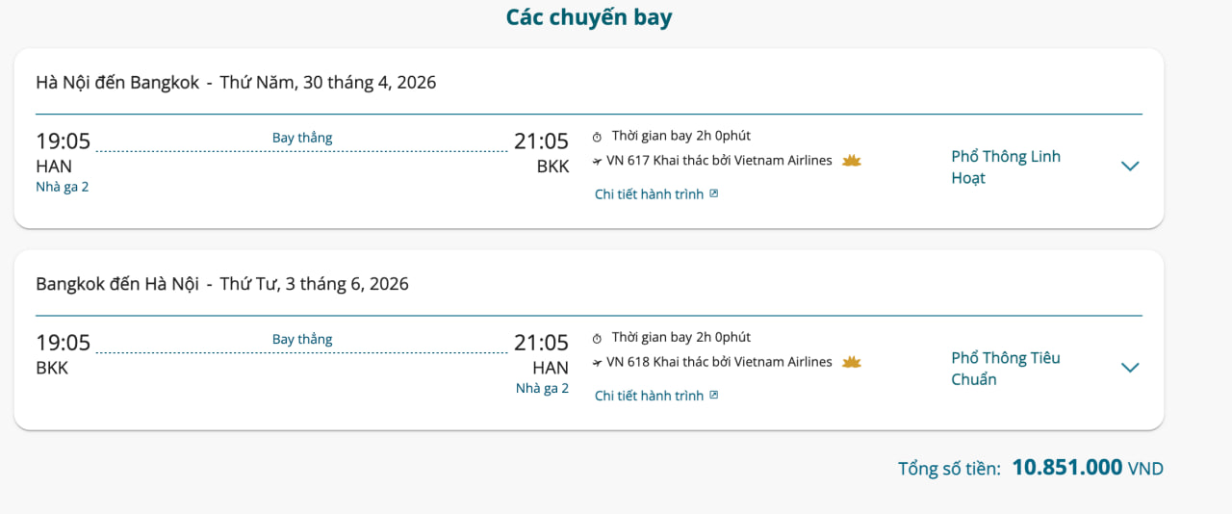Click the Vietnam Airlines lotus logo on VN 618
The image size is (1232, 514).
coord(852,363)
